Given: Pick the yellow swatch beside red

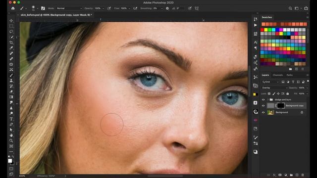Looking at the screenshot, I should (266, 30).
